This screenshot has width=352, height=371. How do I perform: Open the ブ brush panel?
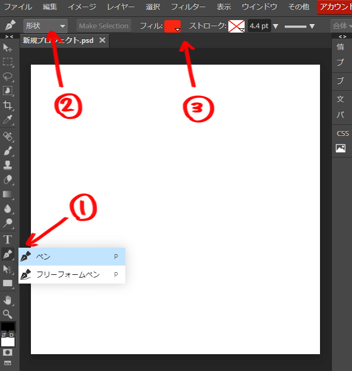341,81
